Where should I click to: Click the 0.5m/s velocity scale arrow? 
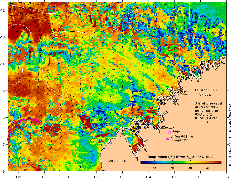[204, 122]
